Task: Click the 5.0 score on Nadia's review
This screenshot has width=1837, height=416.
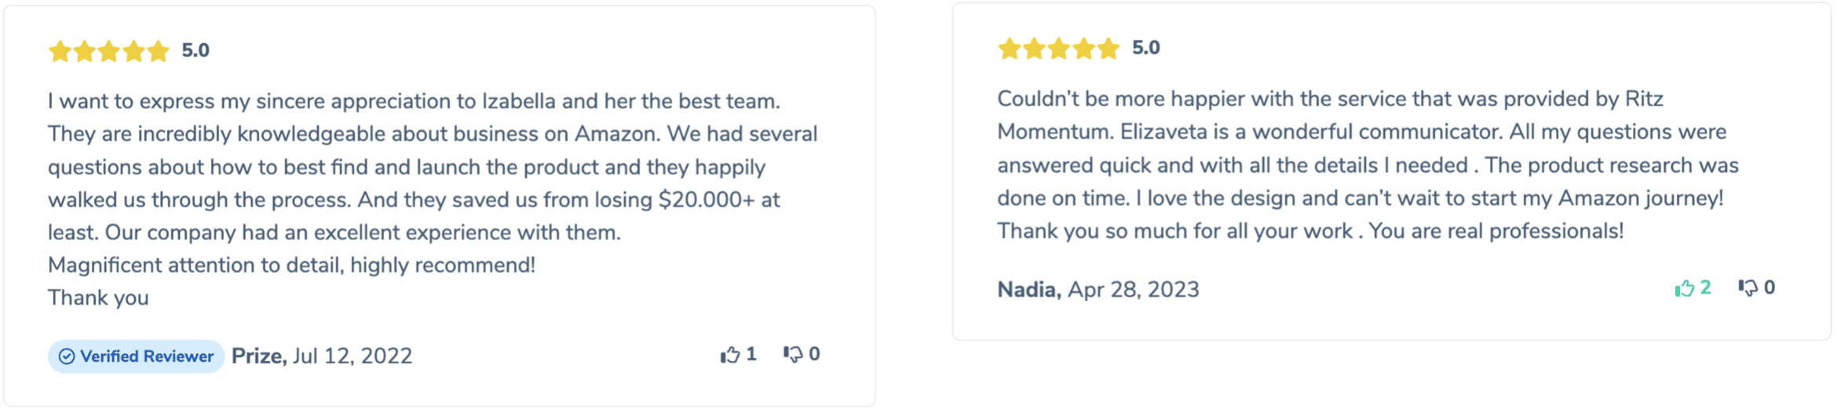Action: click(1145, 49)
